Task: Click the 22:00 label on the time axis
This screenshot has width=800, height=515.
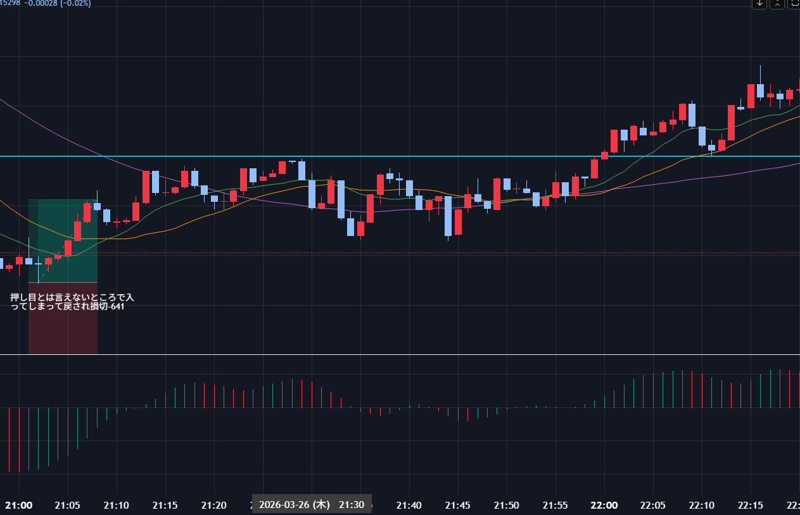Action: tap(604, 506)
